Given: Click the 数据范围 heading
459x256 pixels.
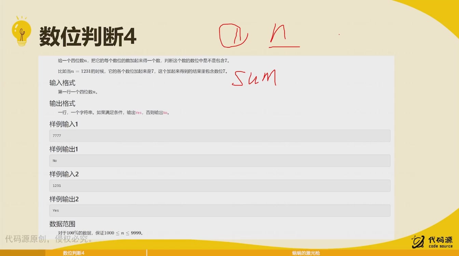Looking at the screenshot, I should click(x=62, y=224).
